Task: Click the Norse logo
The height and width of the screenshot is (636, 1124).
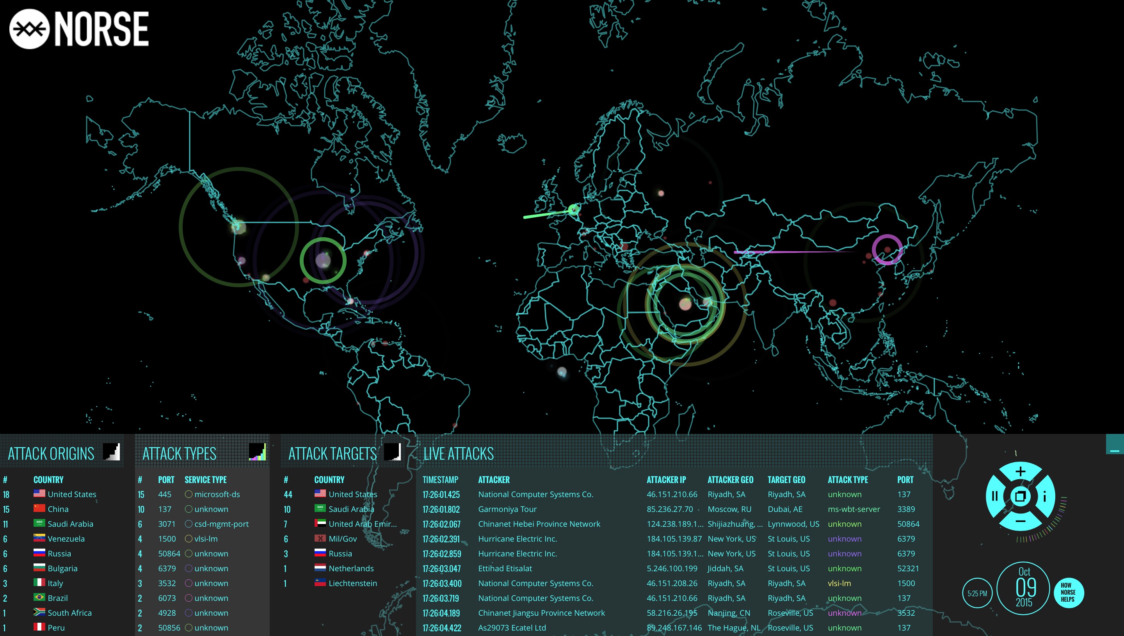Action: click(x=79, y=29)
